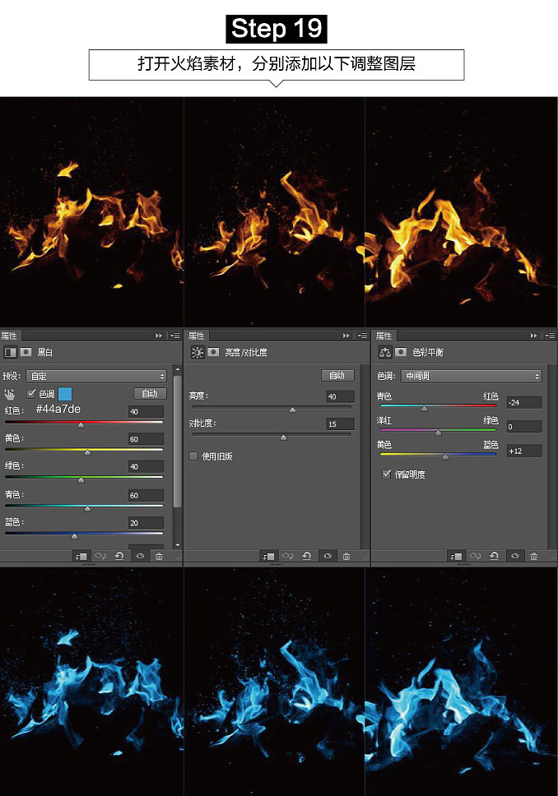Reset Brightness/Contrast adjustment to defaults

click(x=307, y=556)
